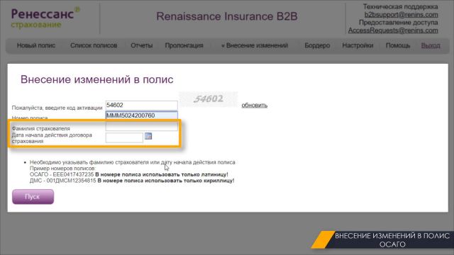Select Пролонгация in the navigation bar
The height and width of the screenshot is (255, 454).
[184, 45]
